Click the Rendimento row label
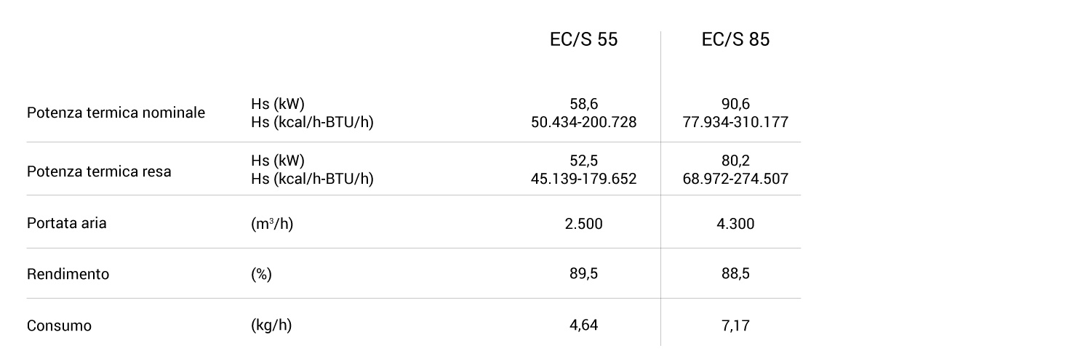The width and height of the screenshot is (1091, 356). point(68,274)
